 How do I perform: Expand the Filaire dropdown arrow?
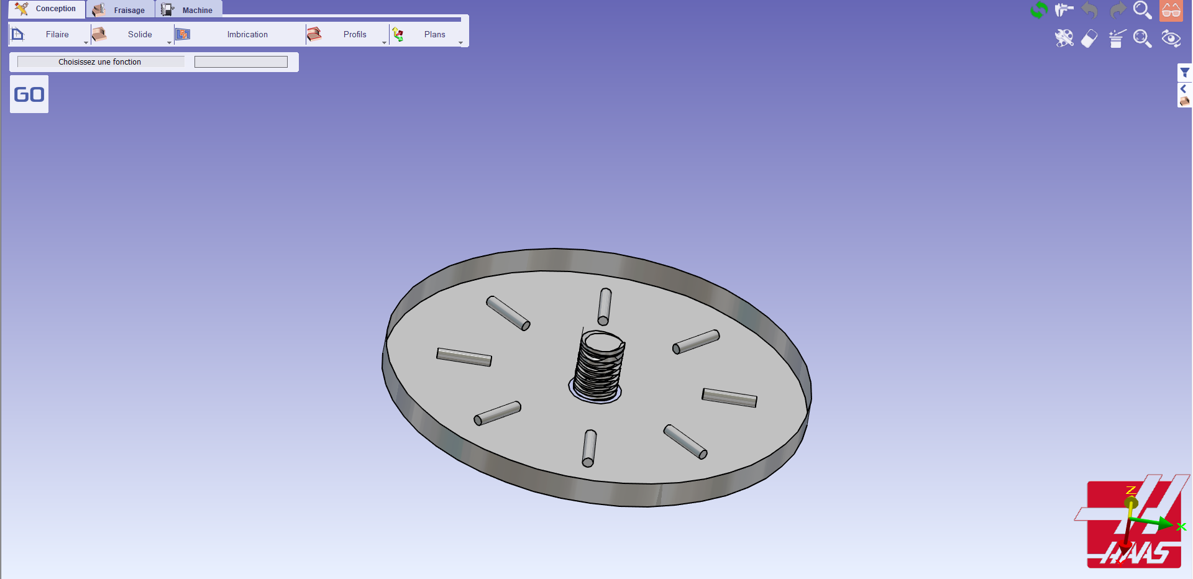(x=86, y=43)
